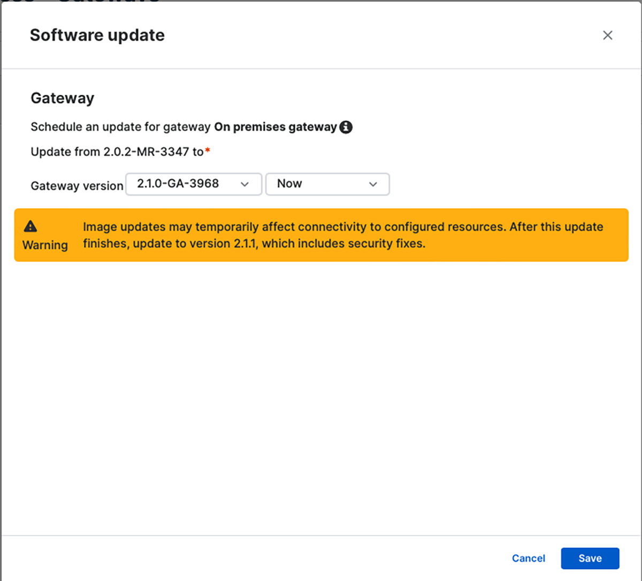Click the chevron arrow next to Now
Viewport: 642px width, 581px height.
(373, 184)
